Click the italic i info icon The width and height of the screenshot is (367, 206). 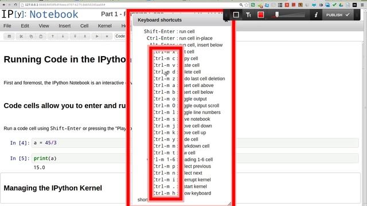pyautogui.click(x=316, y=15)
